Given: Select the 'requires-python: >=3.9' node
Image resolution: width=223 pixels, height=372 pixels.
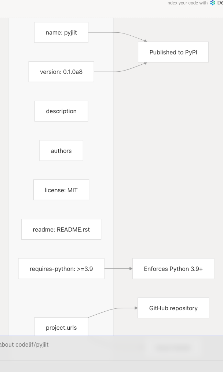Looking at the screenshot, I should coord(61,269).
